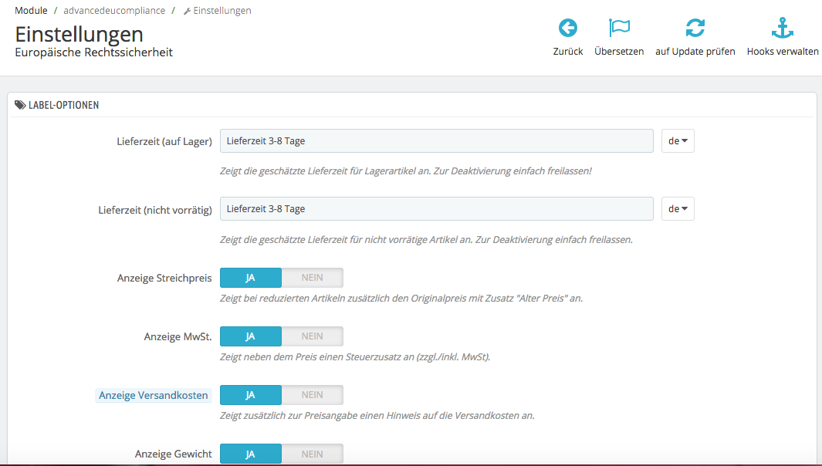
Task: Set Anzeige Streichpreis to NEIN
Action: click(x=312, y=278)
